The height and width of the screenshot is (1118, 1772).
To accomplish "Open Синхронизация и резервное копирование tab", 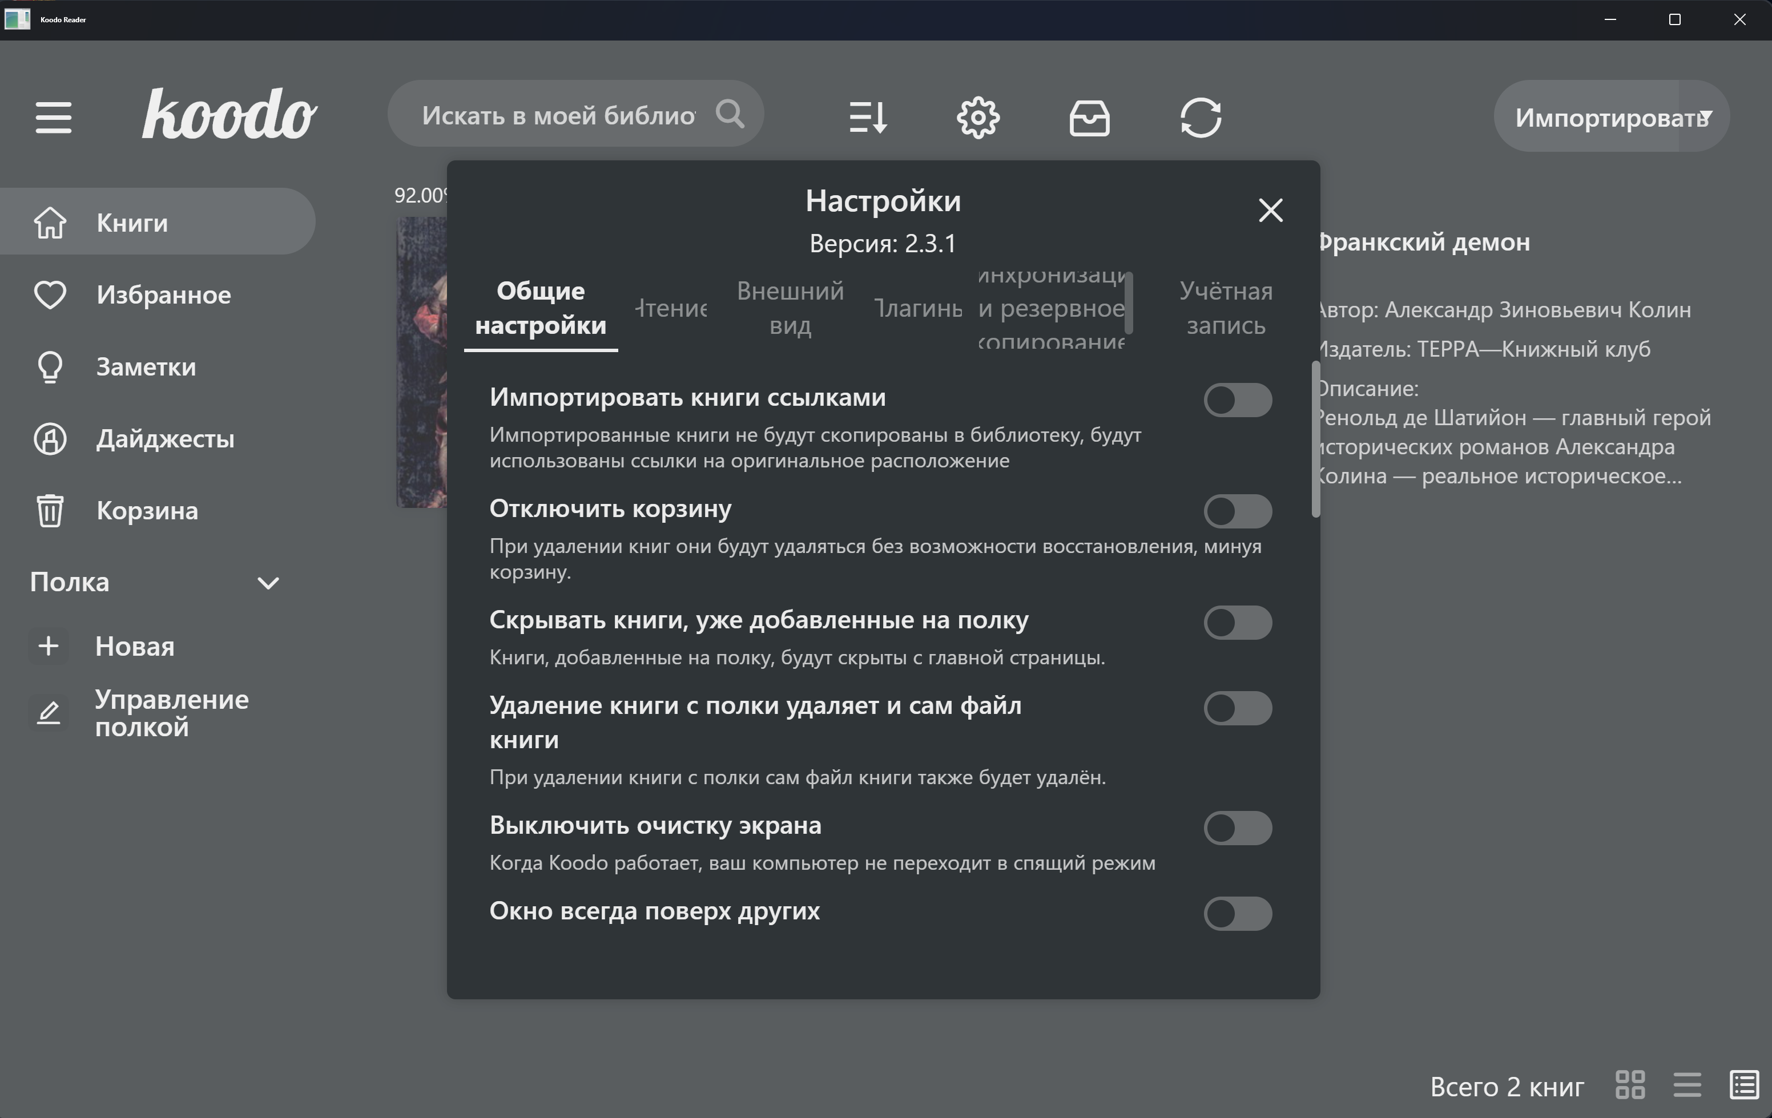I will [1051, 308].
